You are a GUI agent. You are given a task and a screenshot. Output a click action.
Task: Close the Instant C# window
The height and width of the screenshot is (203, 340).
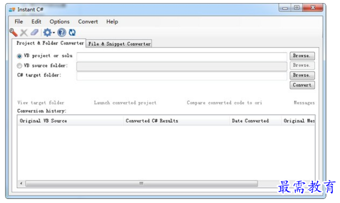(x=313, y=8)
